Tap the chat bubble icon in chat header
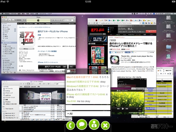Screen dimensions: 176x132 [68, 71]
